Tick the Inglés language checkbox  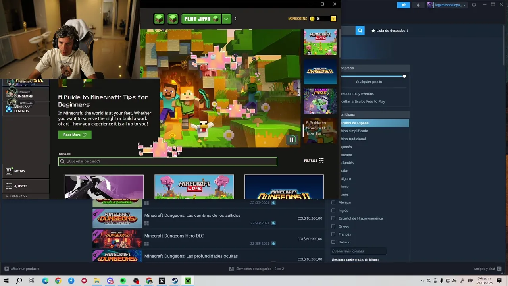click(333, 210)
